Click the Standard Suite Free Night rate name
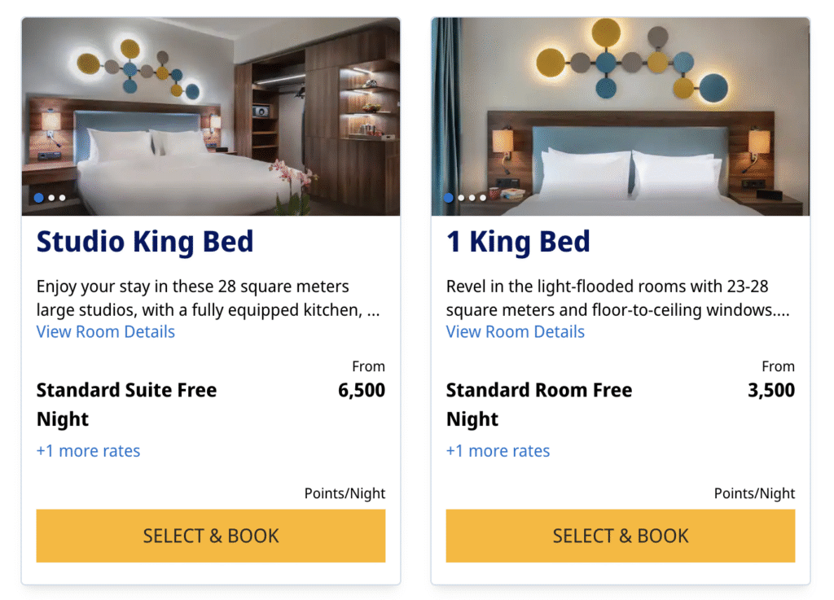834x600 pixels. pos(126,391)
